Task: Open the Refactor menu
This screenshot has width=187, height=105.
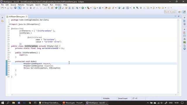Action: coord(21,5)
